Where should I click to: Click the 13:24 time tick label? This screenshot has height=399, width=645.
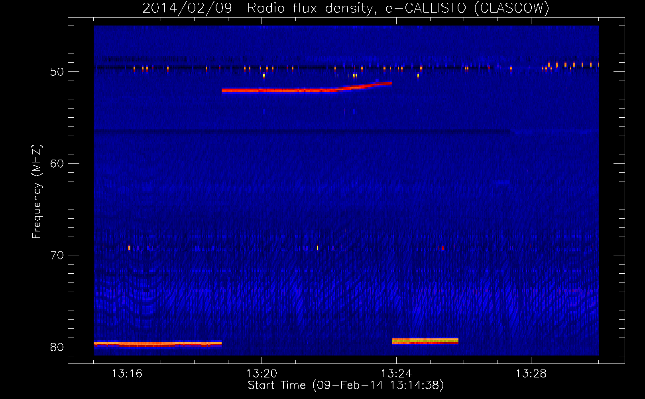point(396,373)
